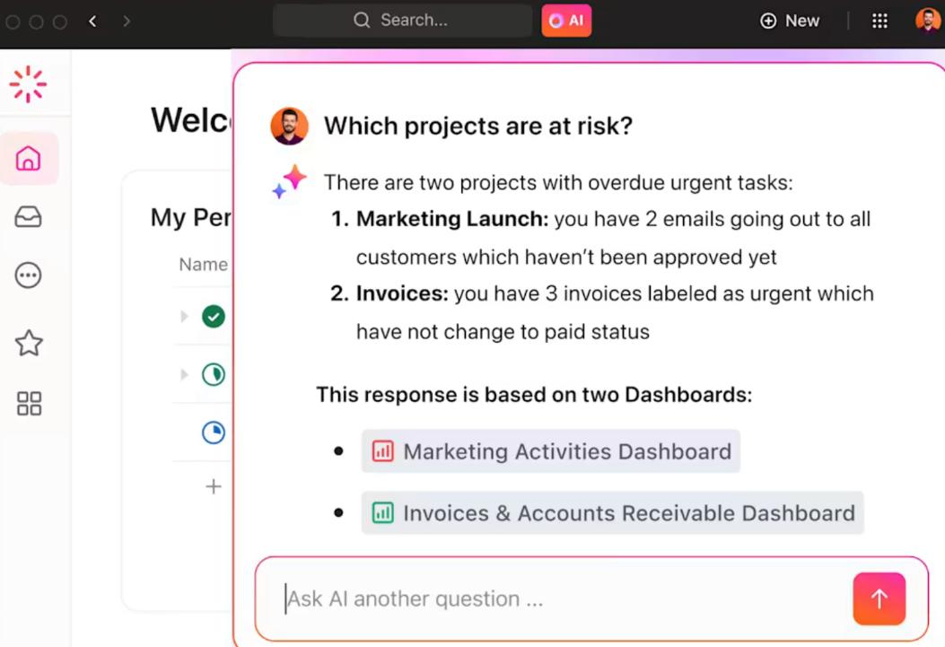Expand the first task row chevron
The width and height of the screenshot is (945, 647).
183,316
